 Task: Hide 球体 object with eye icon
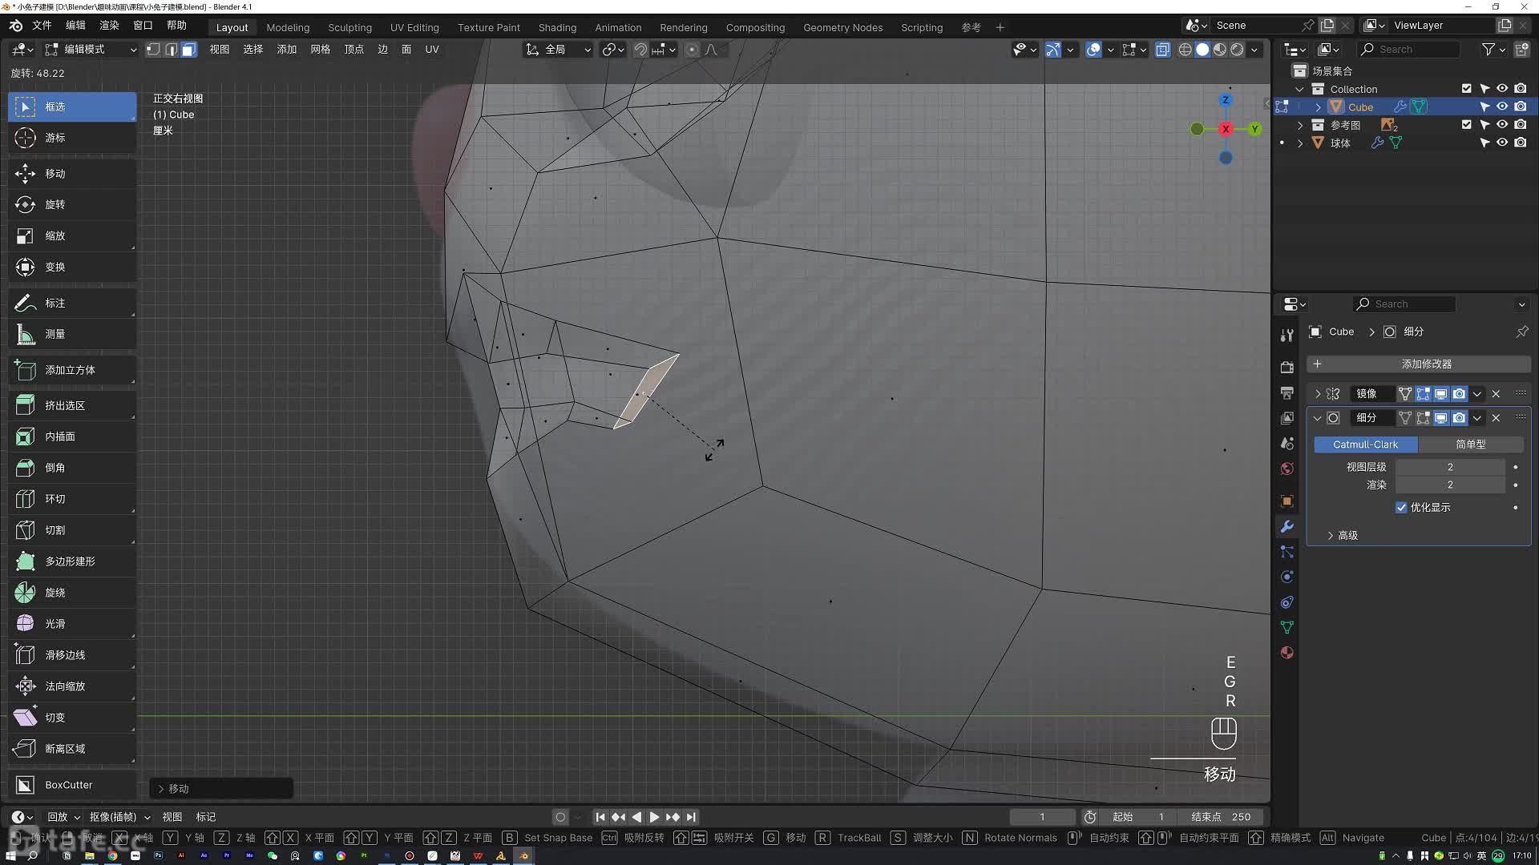pyautogui.click(x=1502, y=143)
